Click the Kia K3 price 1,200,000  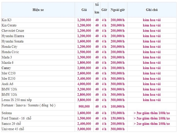84,20
